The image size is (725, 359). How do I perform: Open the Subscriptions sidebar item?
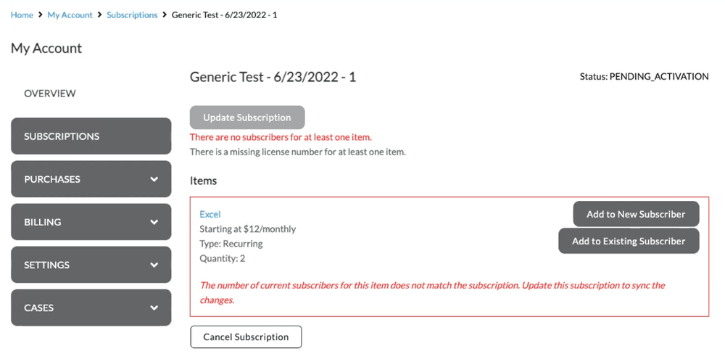(x=62, y=136)
